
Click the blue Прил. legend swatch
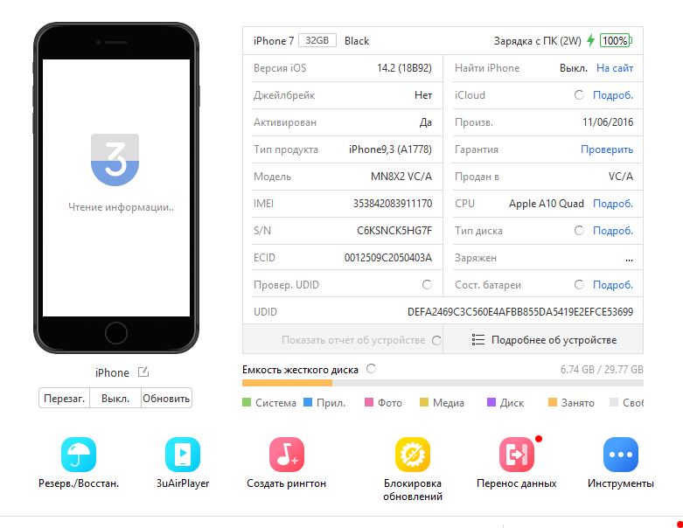pyautogui.click(x=308, y=402)
